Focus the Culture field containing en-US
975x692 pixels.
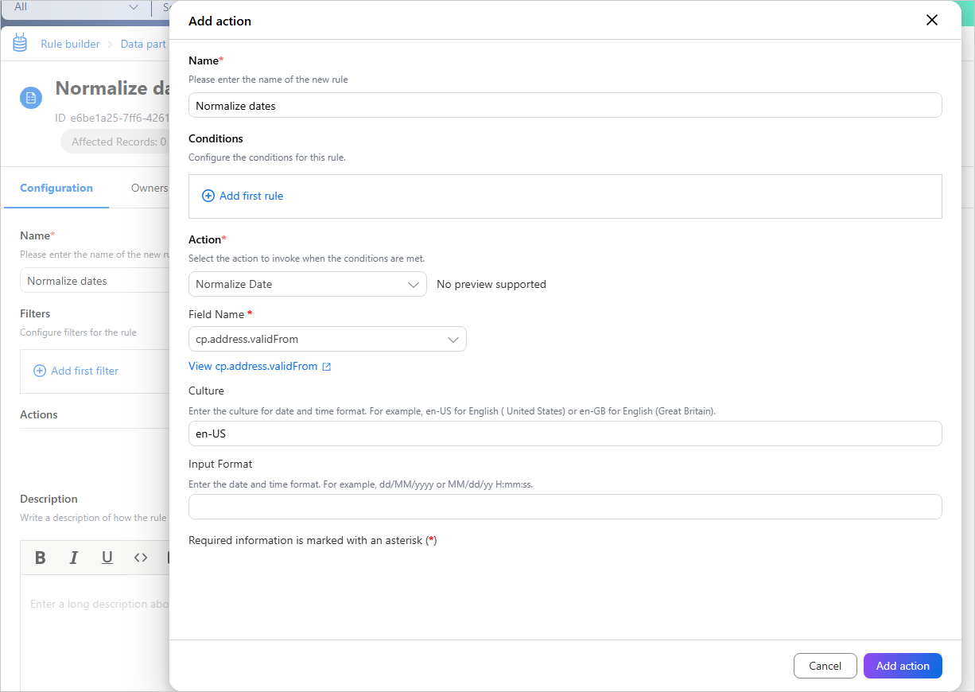[x=565, y=433]
